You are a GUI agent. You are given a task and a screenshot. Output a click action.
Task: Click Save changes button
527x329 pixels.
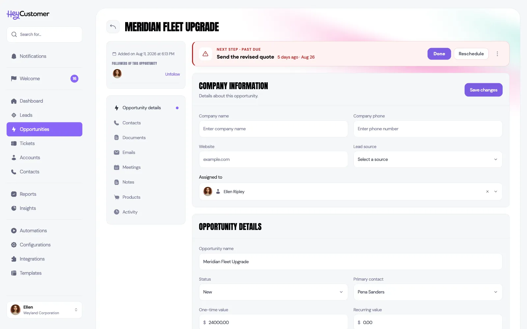pos(484,90)
